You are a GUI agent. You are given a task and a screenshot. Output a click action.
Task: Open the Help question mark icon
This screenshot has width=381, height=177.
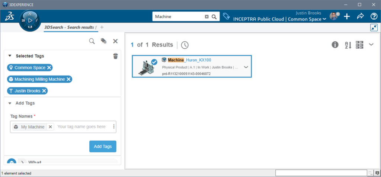tap(374, 16)
